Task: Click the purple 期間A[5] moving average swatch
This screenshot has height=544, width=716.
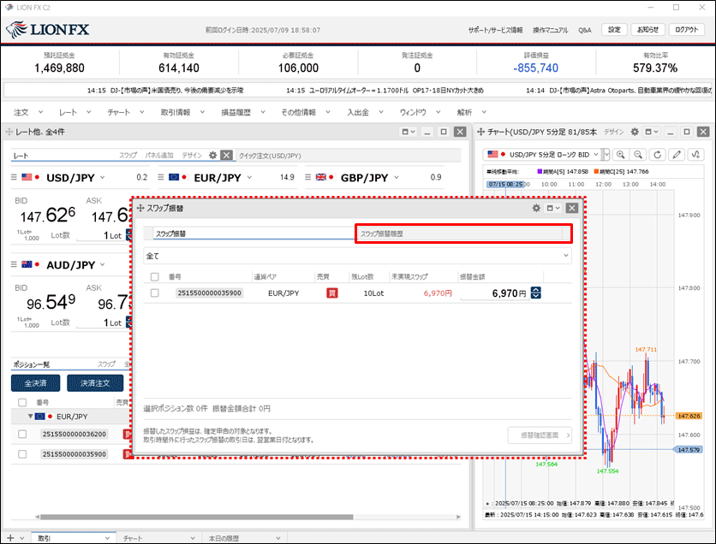Action: pos(540,171)
